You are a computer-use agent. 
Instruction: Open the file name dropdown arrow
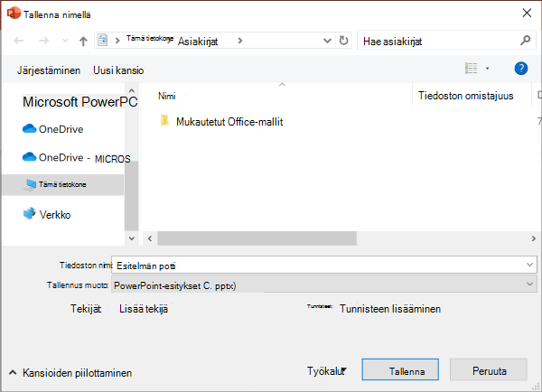529,266
